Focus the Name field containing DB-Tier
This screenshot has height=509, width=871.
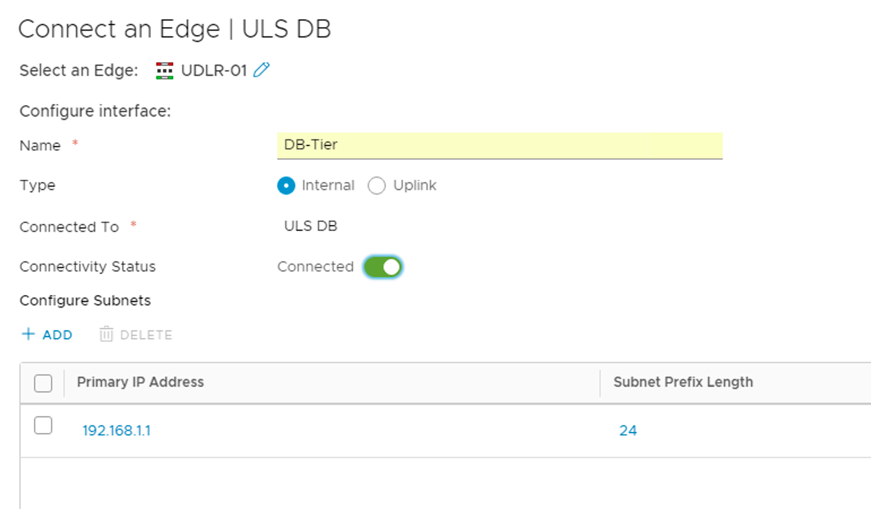(x=499, y=145)
